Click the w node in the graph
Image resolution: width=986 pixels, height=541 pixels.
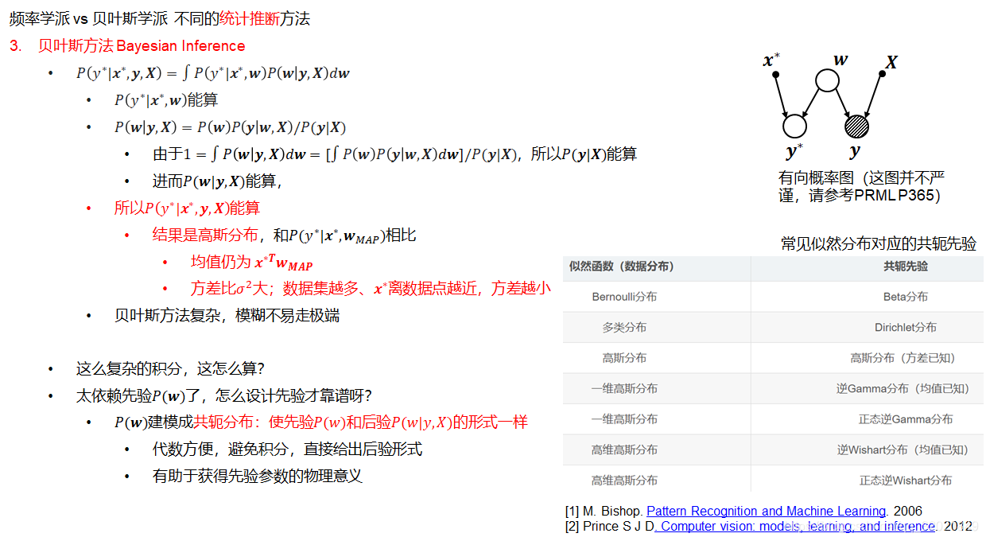point(827,80)
